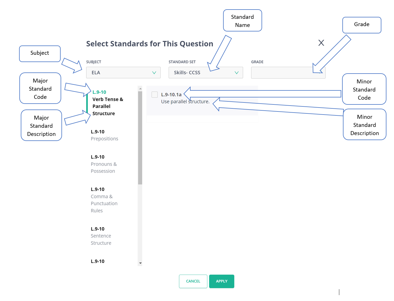Select the last partially visible L.9-10 item
This screenshot has height=301, width=394.
pos(98,261)
